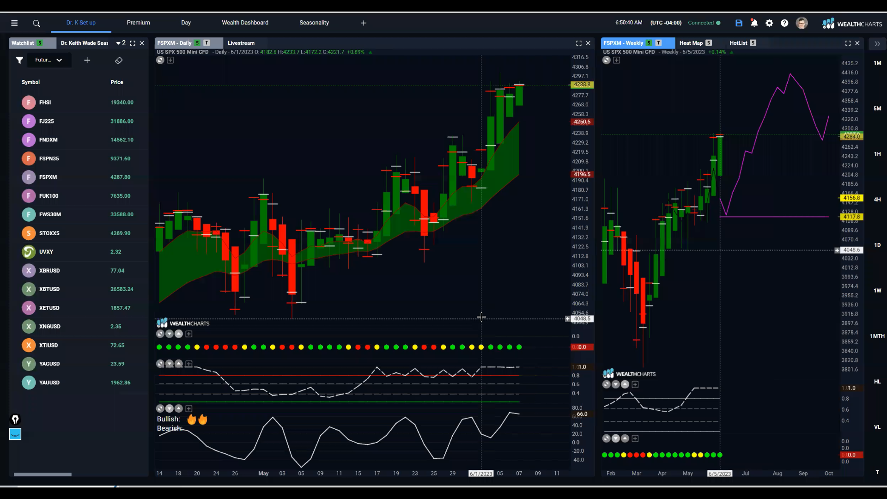Toggle the S badge on Heat Map tab

click(x=709, y=43)
